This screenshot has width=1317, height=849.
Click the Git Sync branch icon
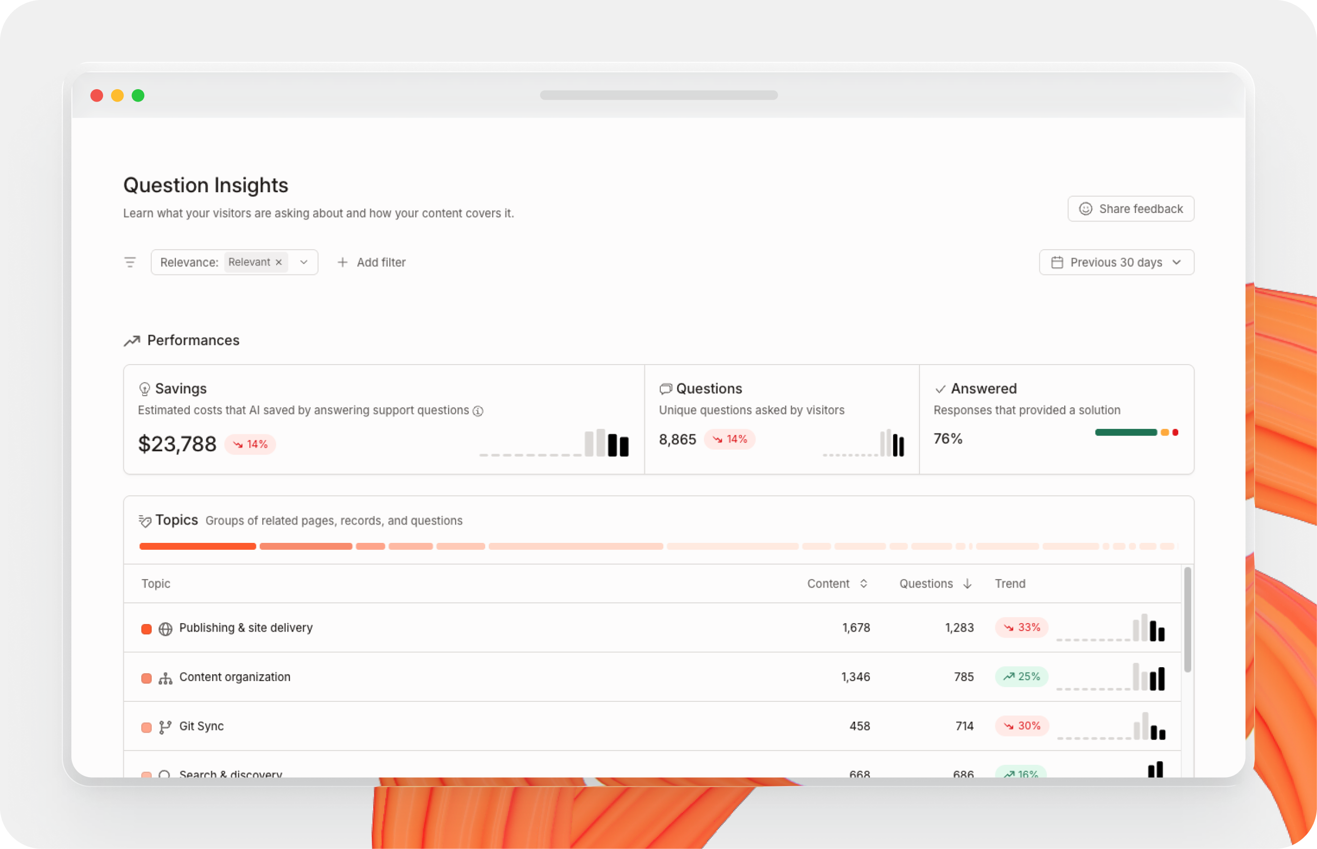[165, 727]
